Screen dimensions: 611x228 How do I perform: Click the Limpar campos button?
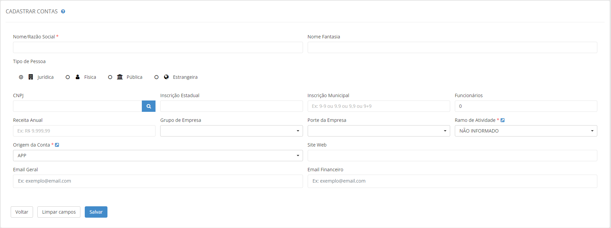[x=59, y=212]
